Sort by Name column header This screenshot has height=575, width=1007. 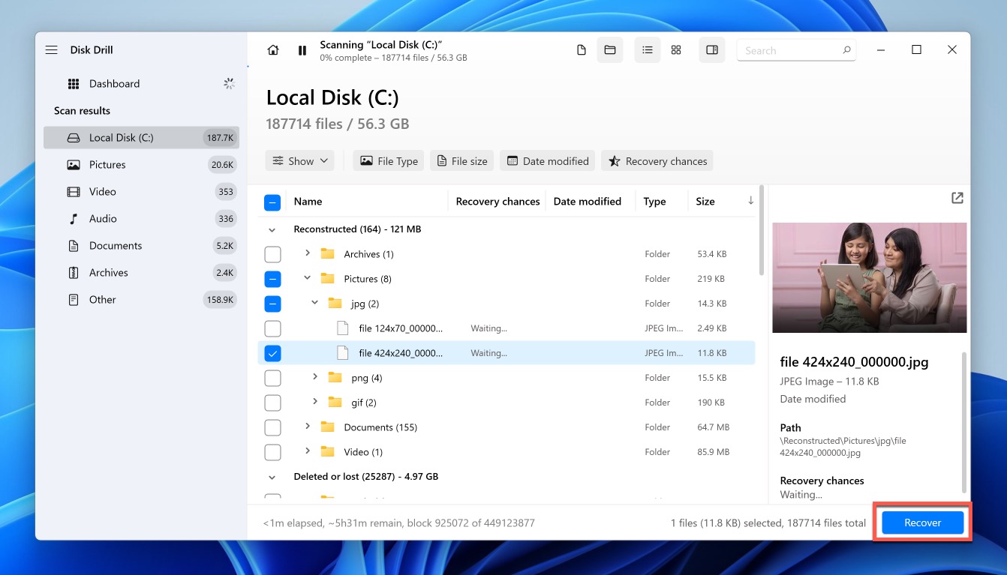click(x=308, y=202)
